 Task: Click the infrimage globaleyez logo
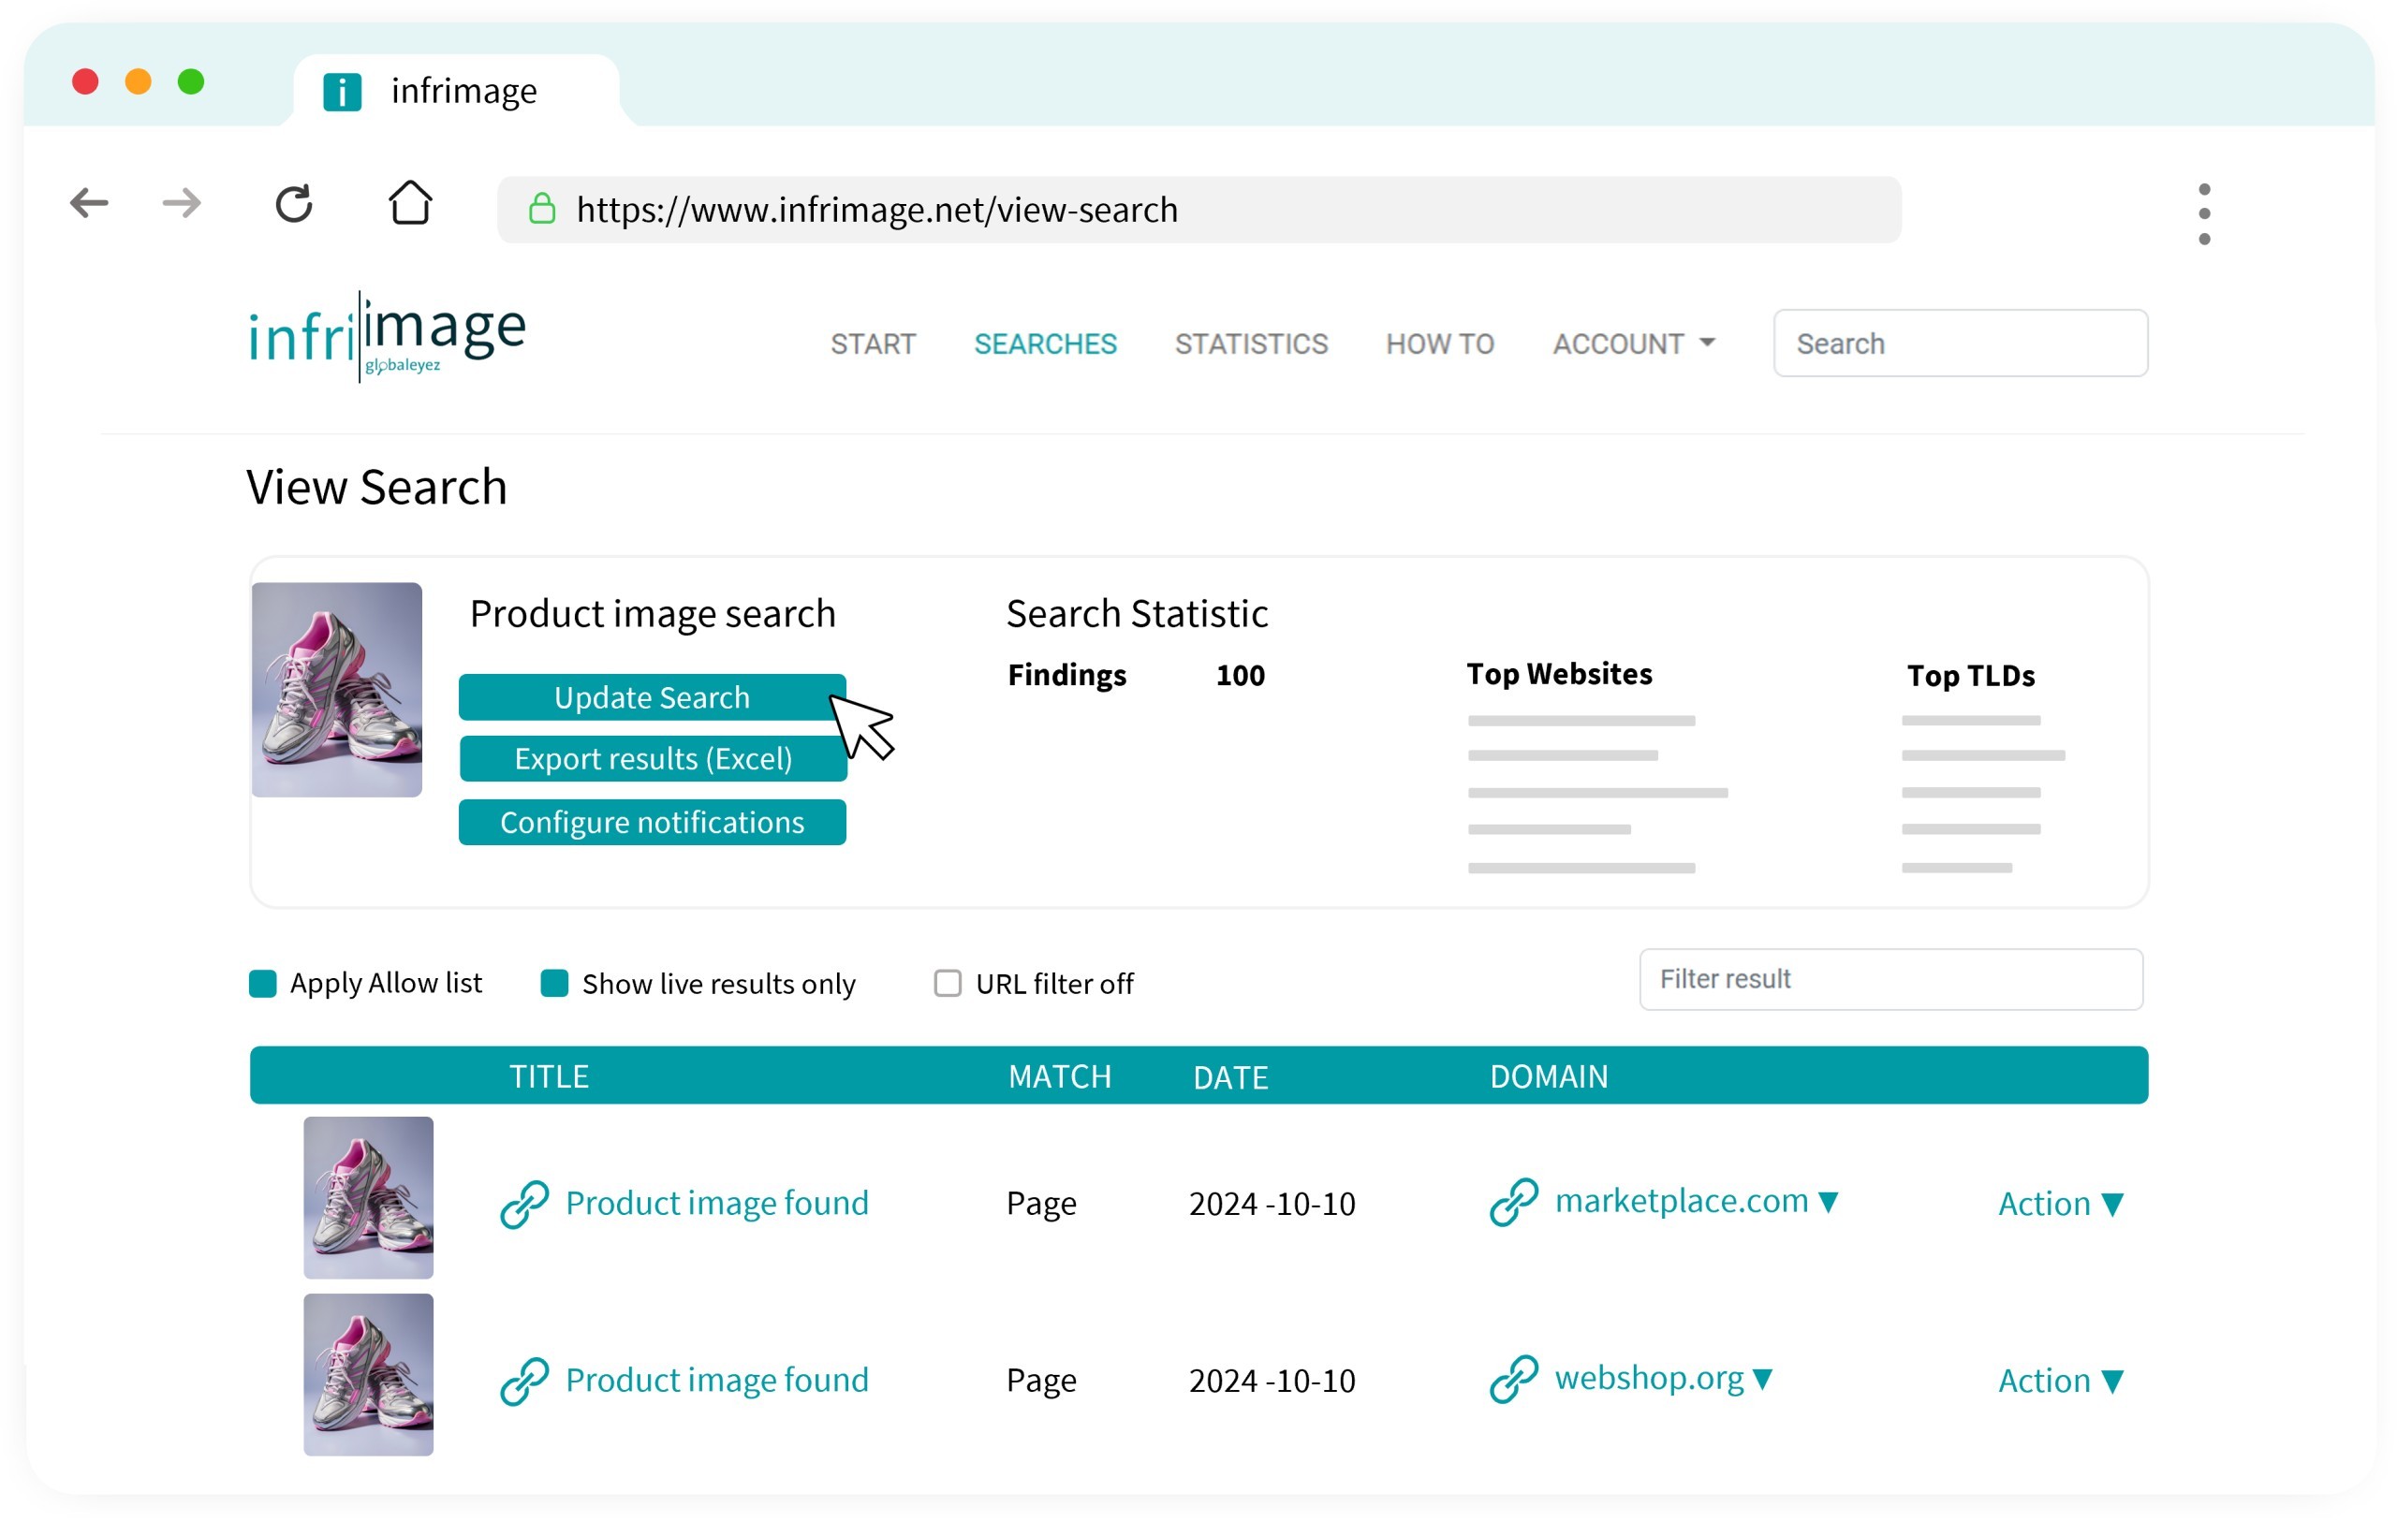point(386,336)
